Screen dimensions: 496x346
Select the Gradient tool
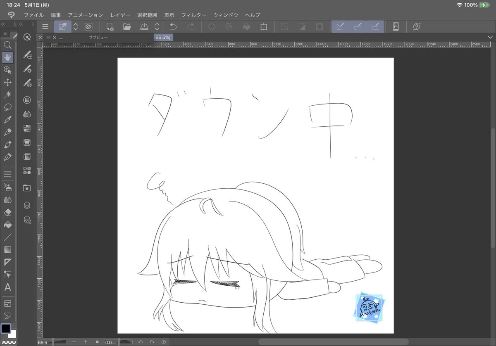7,249
